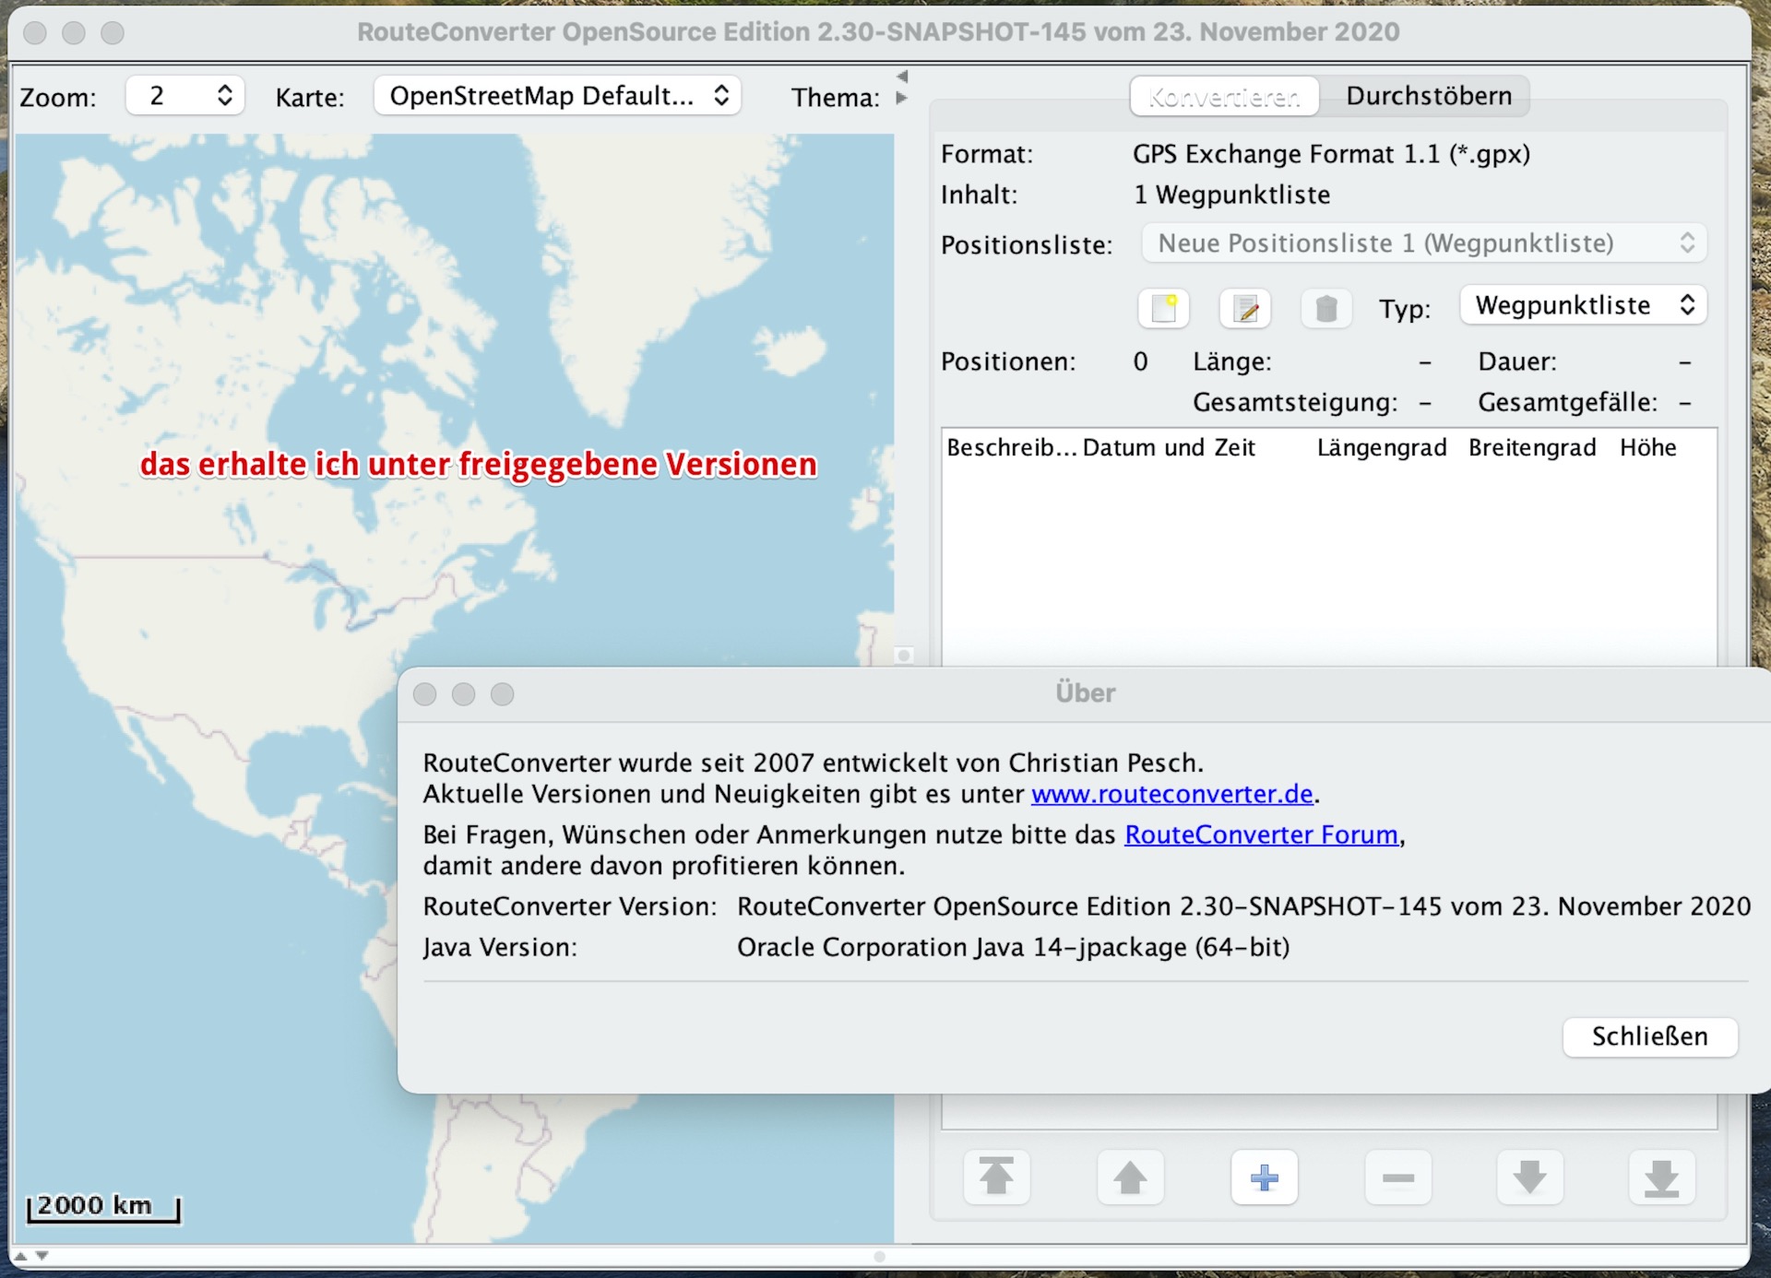Click the 'Gesamtgefälle:' label
Screen dimensions: 1771x1278
coord(1567,402)
